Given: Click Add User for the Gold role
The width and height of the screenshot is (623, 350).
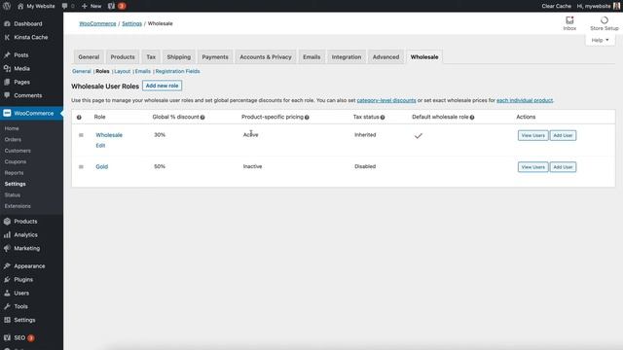Looking at the screenshot, I should 563,167.
